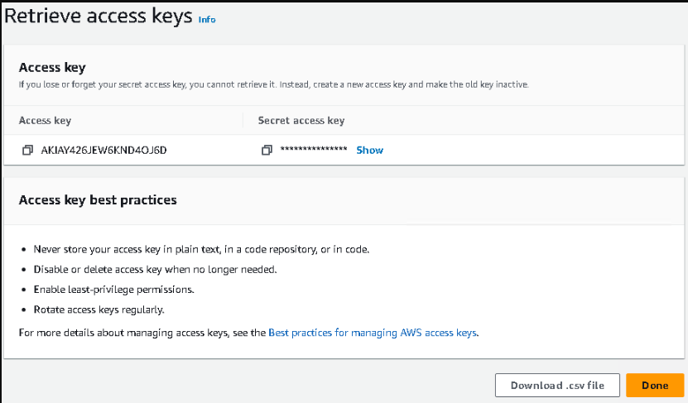The image size is (688, 403).
Task: Click the Access key best practices heading
Action: 98,200
